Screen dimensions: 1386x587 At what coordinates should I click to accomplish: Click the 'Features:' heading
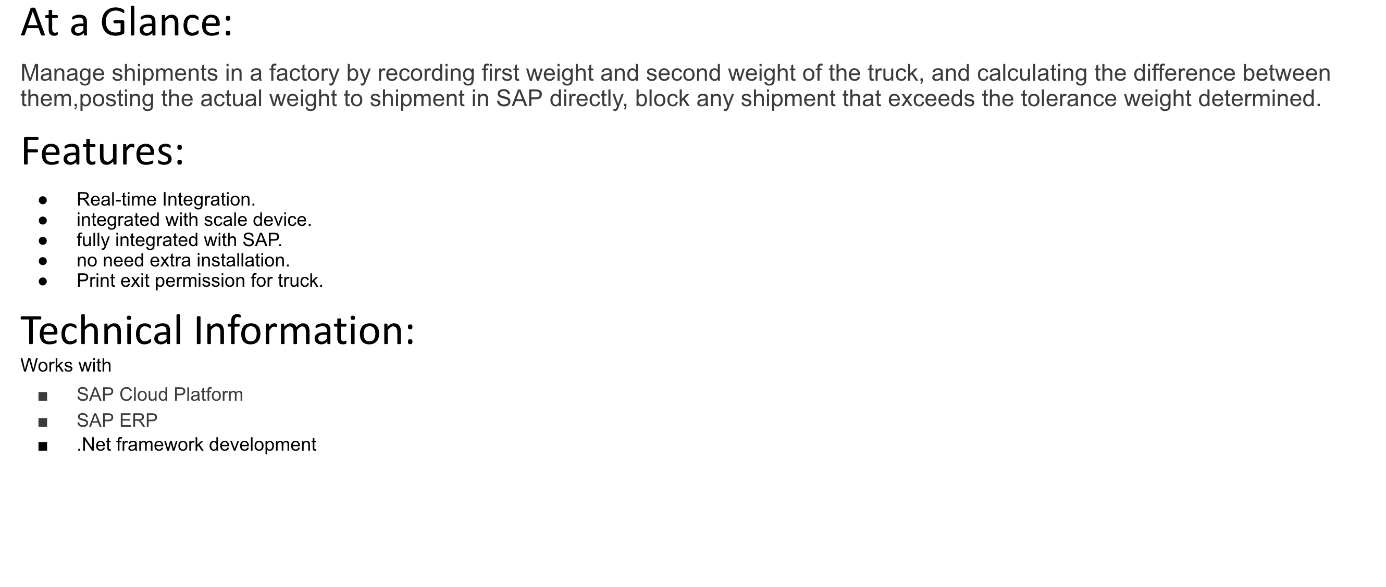[102, 151]
